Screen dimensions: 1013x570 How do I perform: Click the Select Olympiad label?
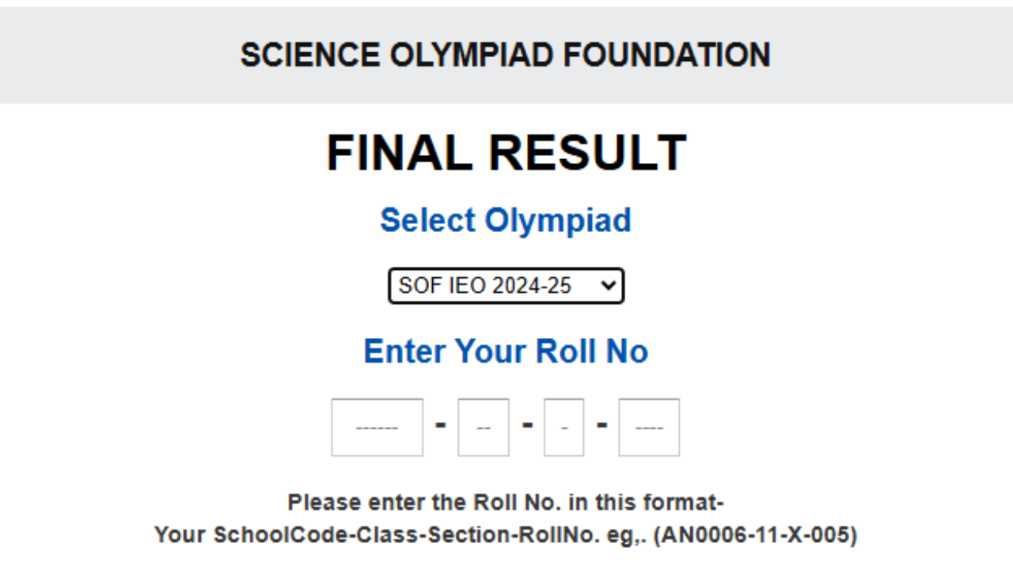pyautogui.click(x=506, y=220)
